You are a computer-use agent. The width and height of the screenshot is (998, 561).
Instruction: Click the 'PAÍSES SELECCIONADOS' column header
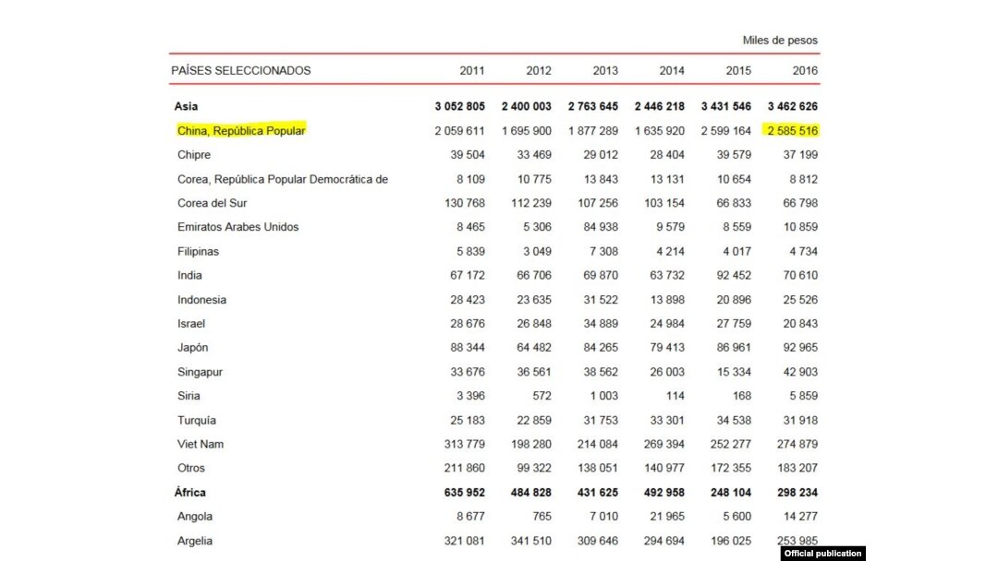coord(240,70)
